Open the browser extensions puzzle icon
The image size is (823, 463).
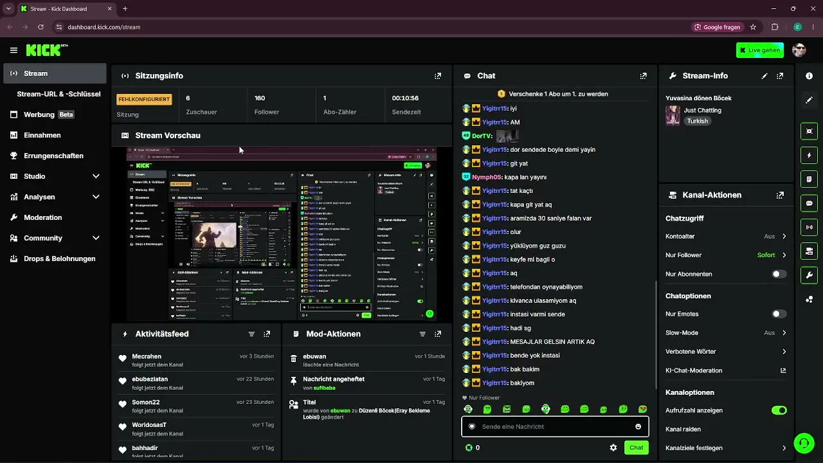[775, 27]
